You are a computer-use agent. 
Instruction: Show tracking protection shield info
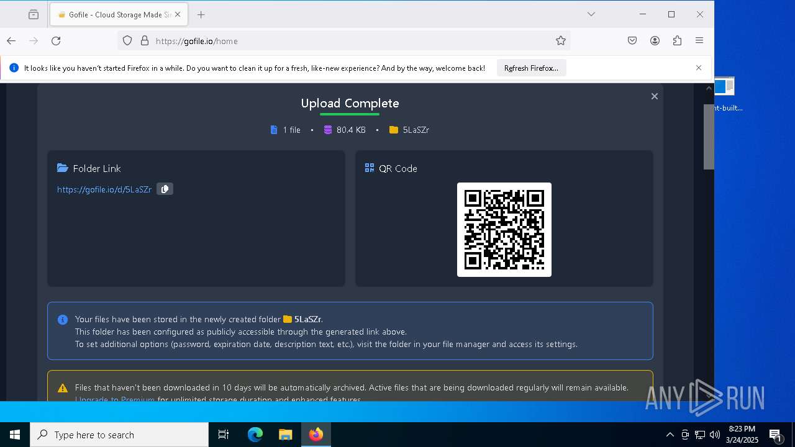[127, 41]
